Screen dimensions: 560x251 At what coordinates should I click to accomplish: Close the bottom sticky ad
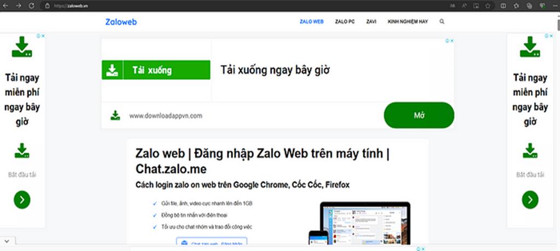pos(423,249)
